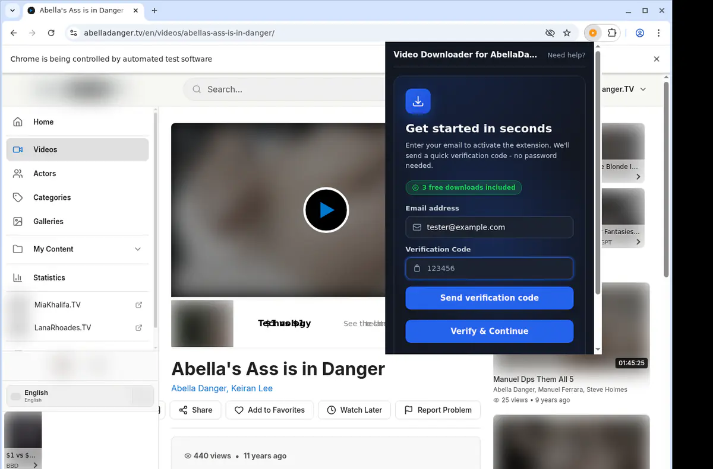Click the Watch Later button
713x469 pixels.
pos(354,410)
